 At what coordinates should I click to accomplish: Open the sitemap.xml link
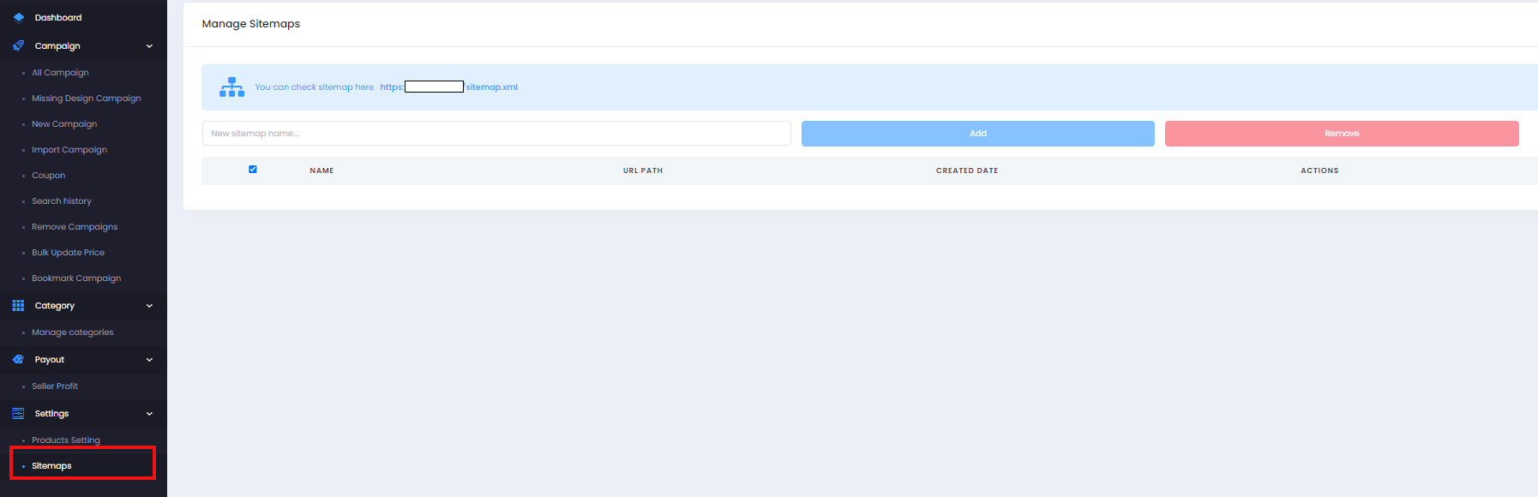pos(448,87)
